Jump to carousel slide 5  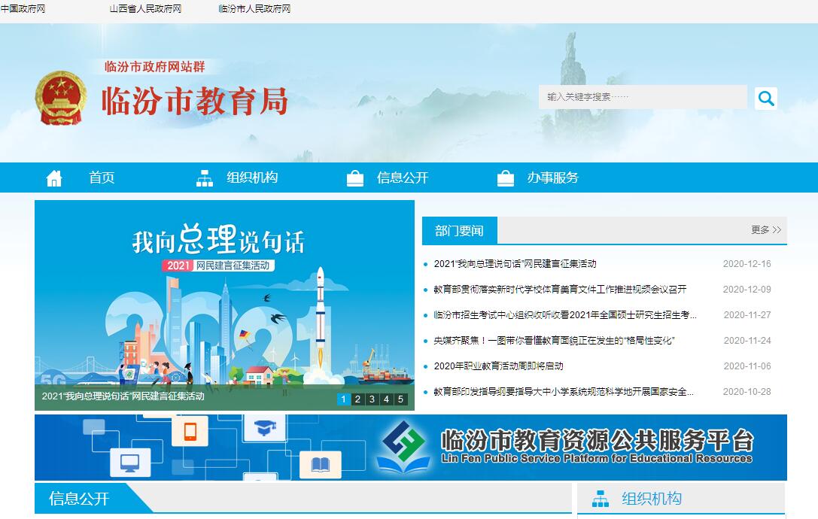(x=400, y=399)
